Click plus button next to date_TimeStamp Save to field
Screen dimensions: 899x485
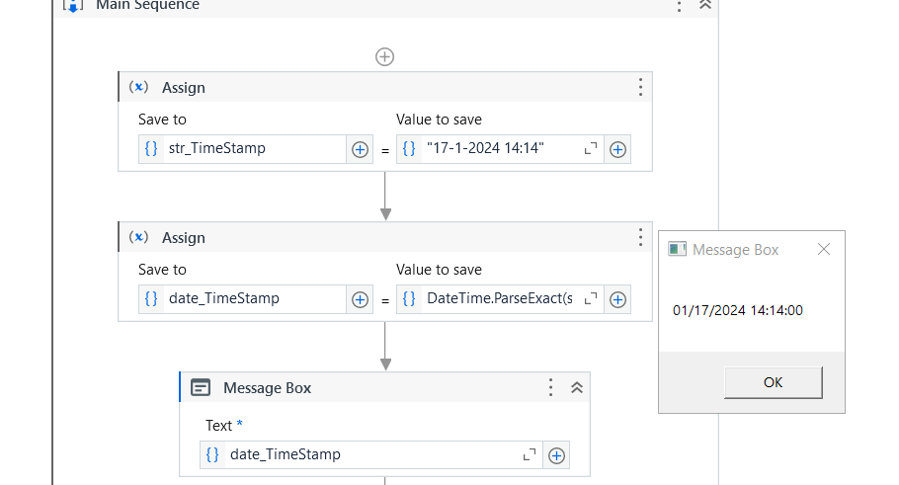[x=360, y=299]
